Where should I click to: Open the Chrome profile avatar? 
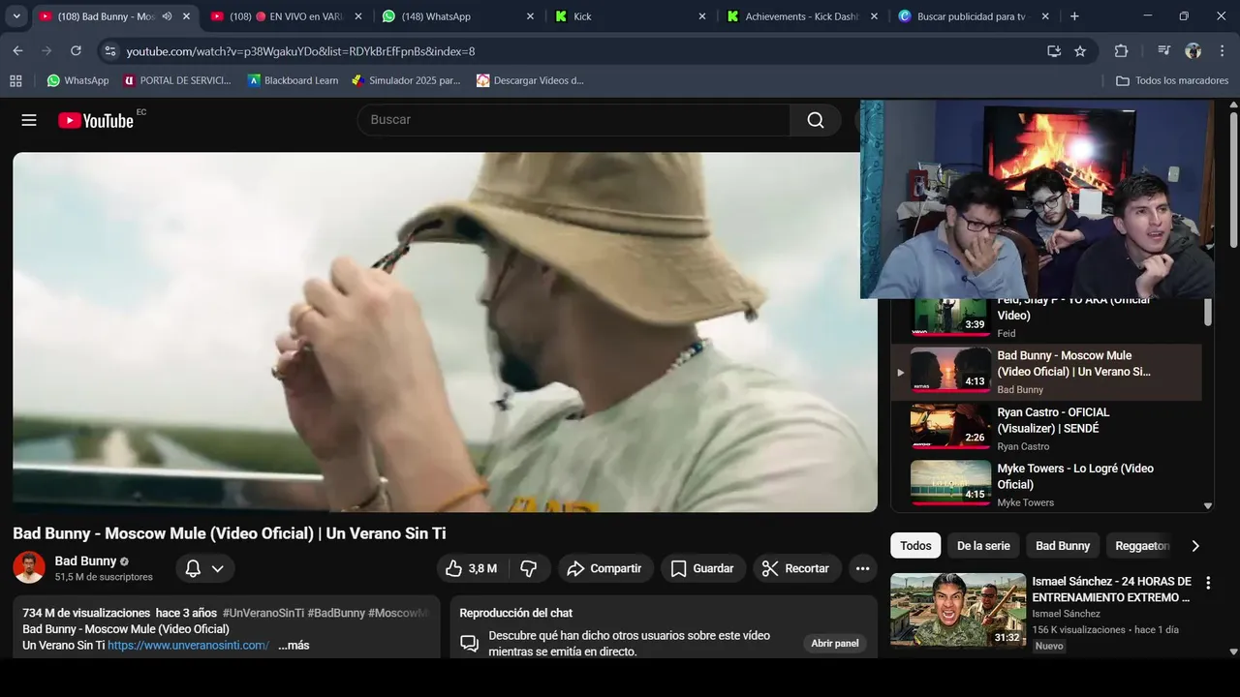1193,50
